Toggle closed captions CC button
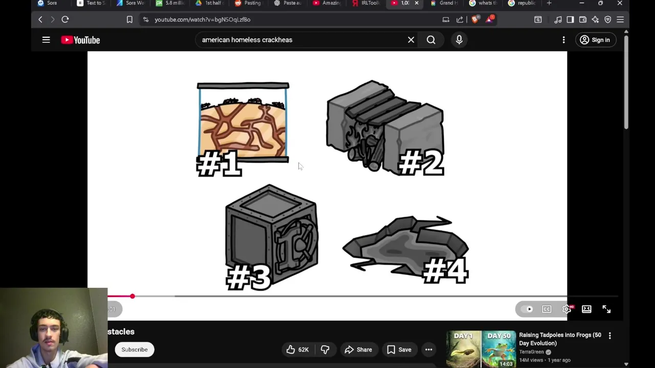The width and height of the screenshot is (655, 368). [547, 309]
